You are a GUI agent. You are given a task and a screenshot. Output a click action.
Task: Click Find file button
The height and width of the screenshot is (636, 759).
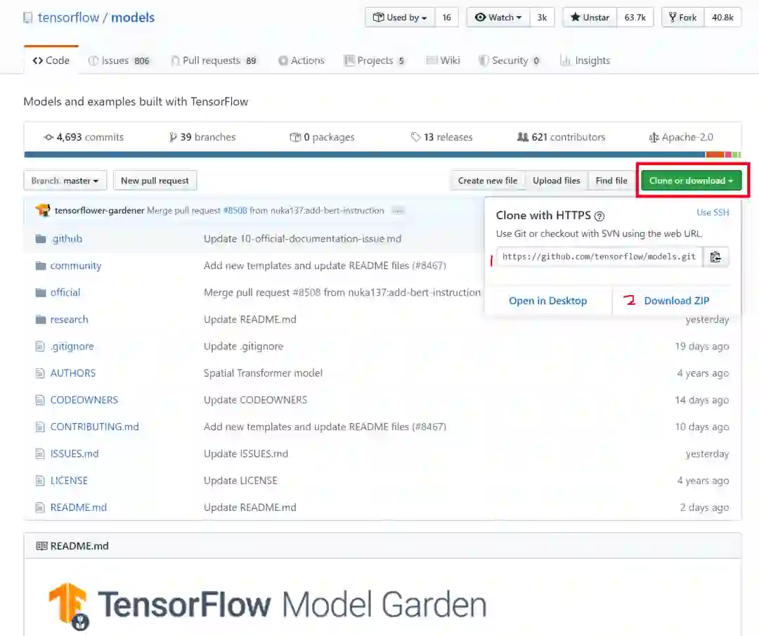pos(611,181)
